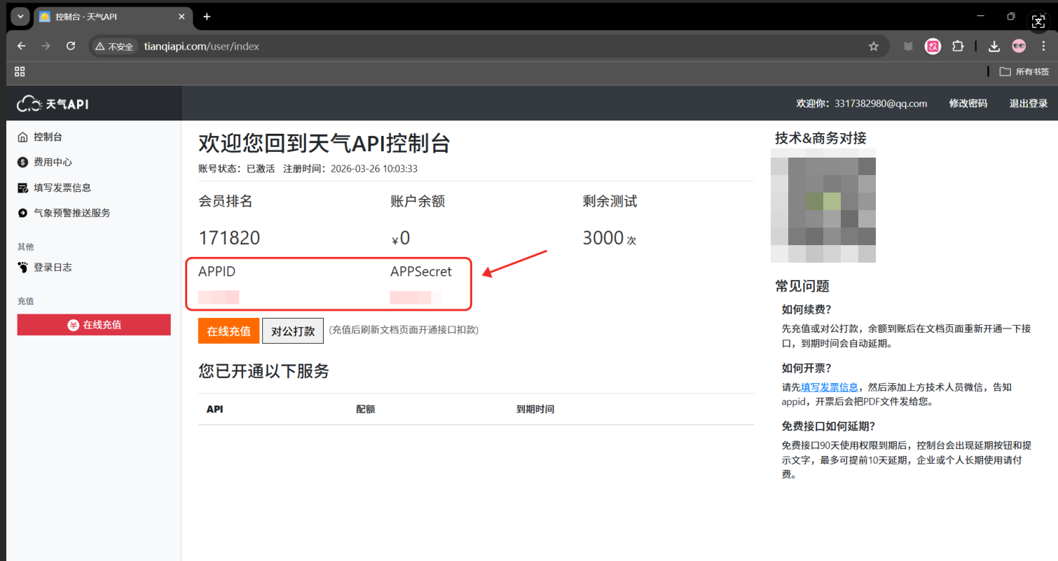Click the 您已开通以下服务 heading
1058x561 pixels.
[264, 371]
